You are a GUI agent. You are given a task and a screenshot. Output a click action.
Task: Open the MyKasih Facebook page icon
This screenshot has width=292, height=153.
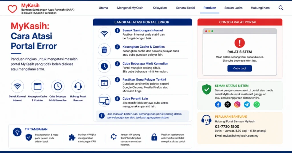tap(218, 104)
